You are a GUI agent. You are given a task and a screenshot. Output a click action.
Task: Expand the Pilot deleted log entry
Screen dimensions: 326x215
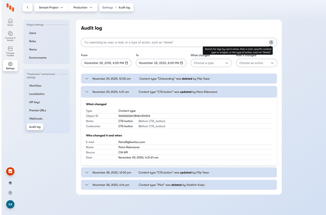click(87, 185)
